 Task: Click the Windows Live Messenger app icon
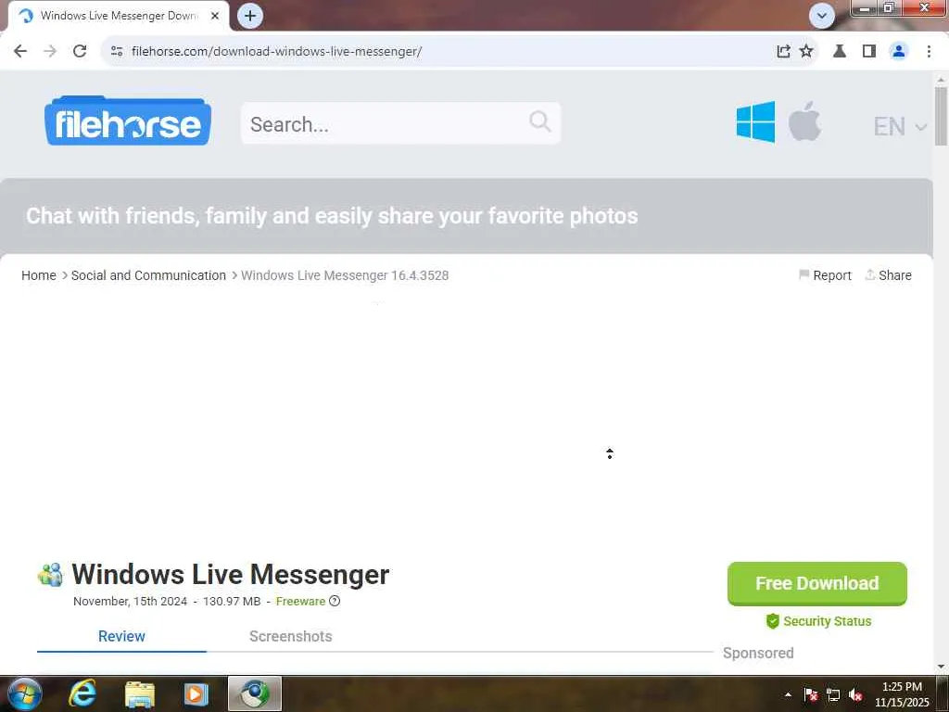tap(50, 575)
